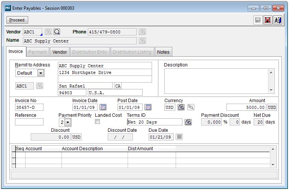Screen dimensions: 289x190
Task: Click the Invoice No field 38457-D
Action: coord(29,107)
